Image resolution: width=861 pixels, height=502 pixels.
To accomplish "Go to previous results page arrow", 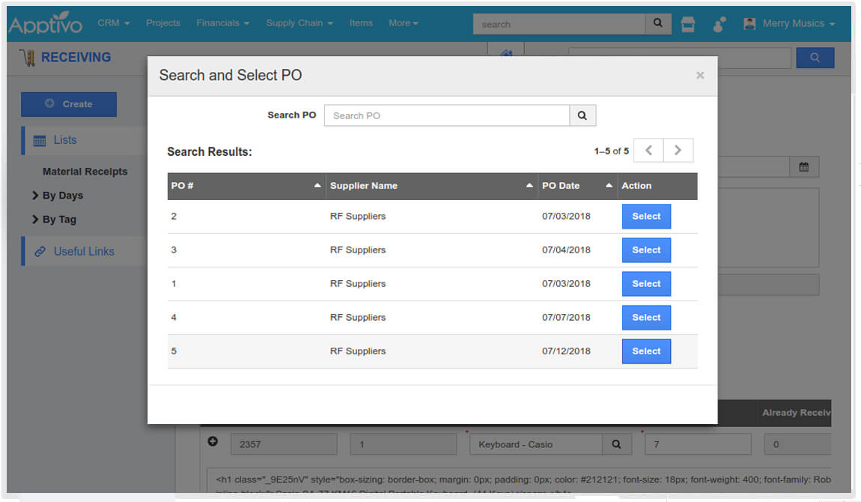I will (x=648, y=151).
